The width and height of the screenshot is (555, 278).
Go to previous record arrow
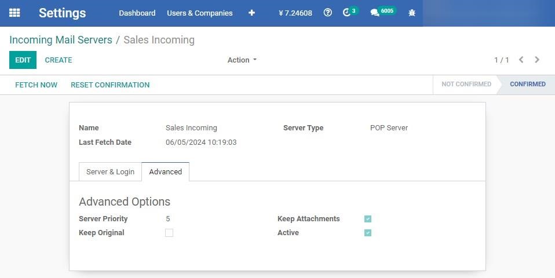[x=521, y=60]
